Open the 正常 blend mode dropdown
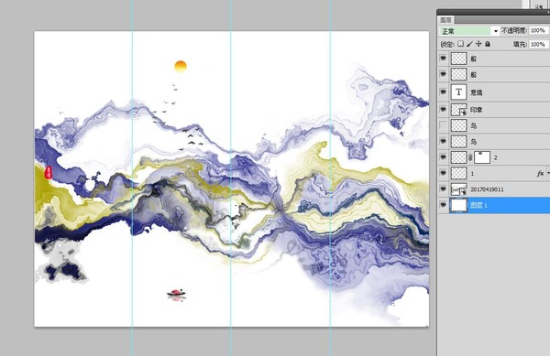The image size is (550, 356). tap(469, 31)
